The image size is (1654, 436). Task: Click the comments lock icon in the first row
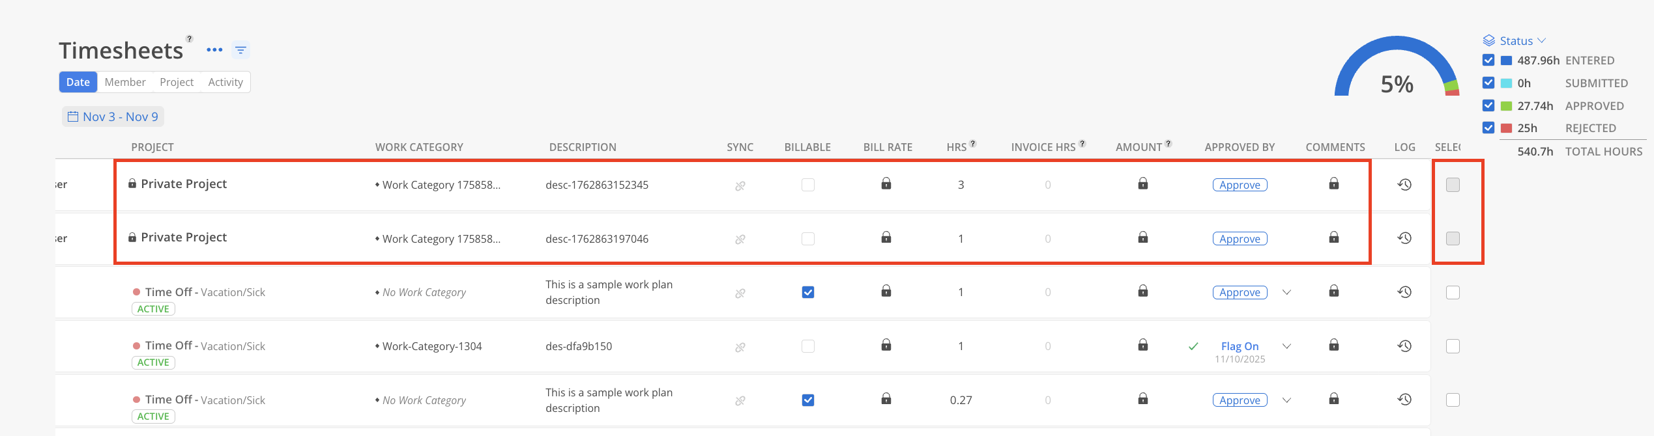(x=1334, y=184)
